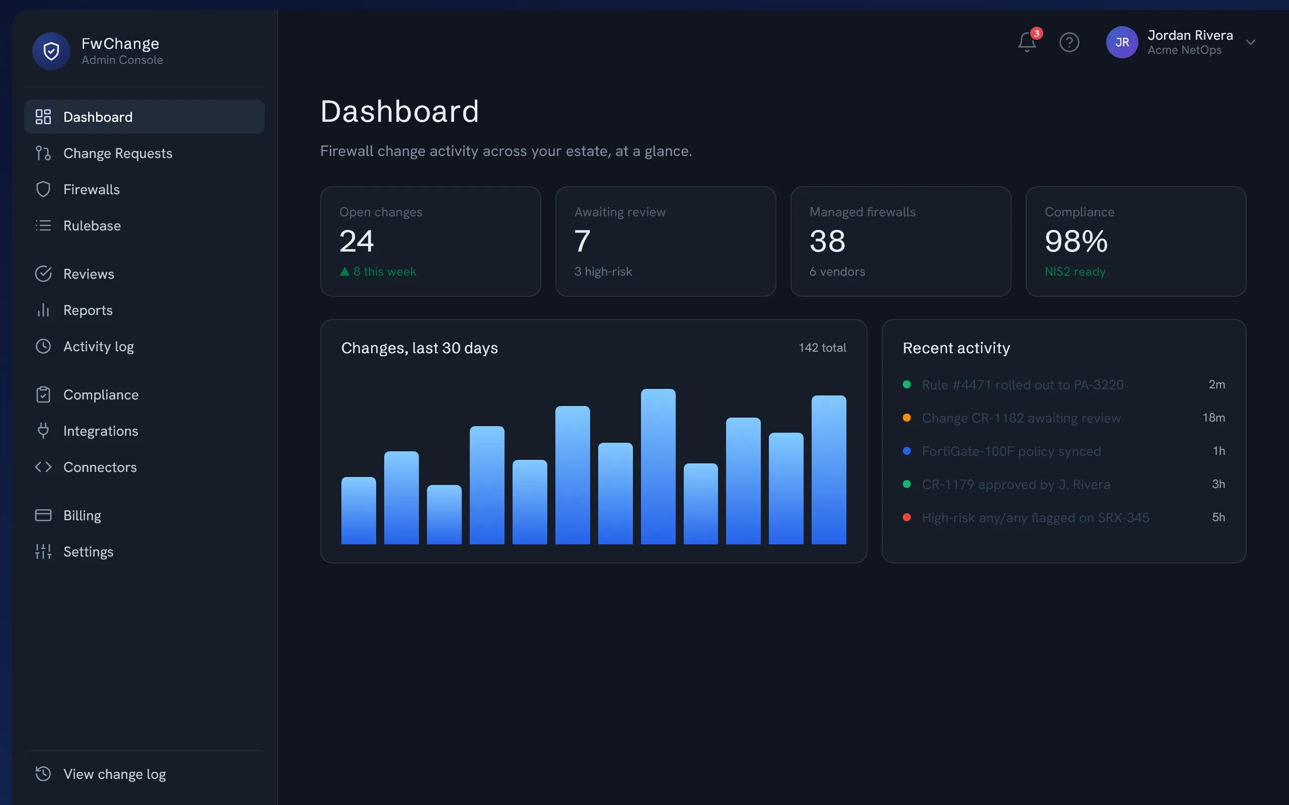Click the first bar in the Changes chart
Viewport: 1289px width, 805px height.
pyautogui.click(x=359, y=511)
